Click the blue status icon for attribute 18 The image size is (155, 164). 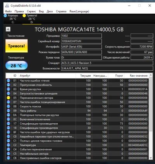point(9,128)
